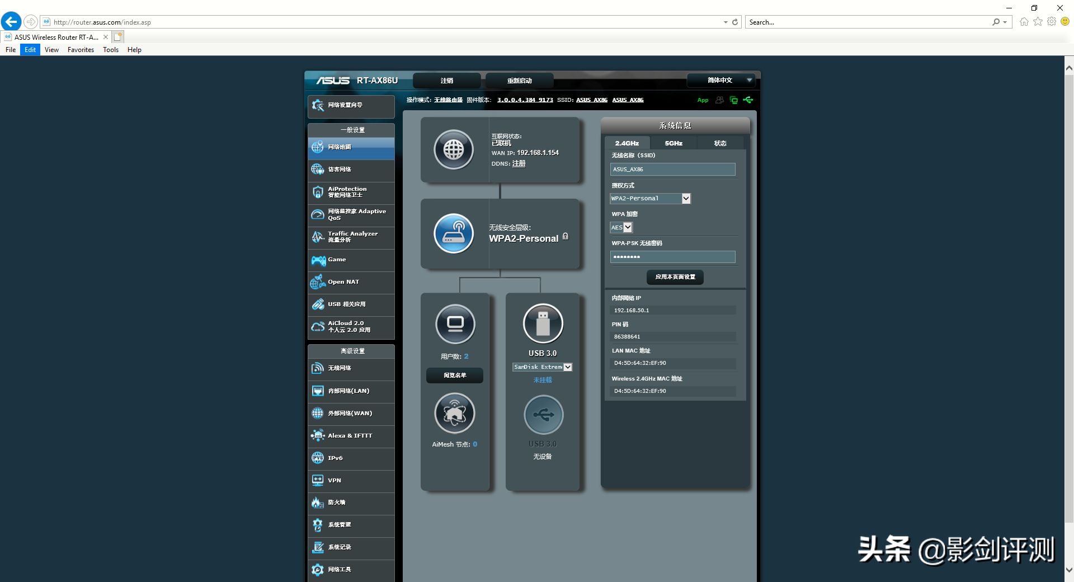
Task: Switch to the 2.4GHz tab
Action: (x=627, y=143)
